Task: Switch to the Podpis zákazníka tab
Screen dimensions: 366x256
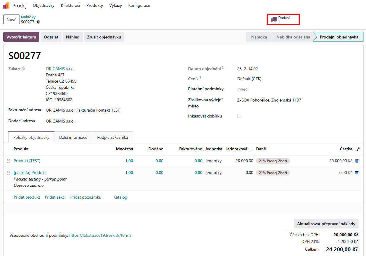Action: (112, 137)
